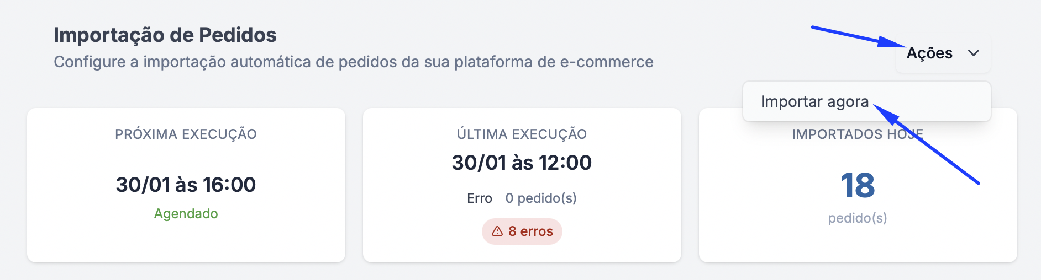The image size is (1041, 280).
Task: Click the next run time 30/01 às 16:00
Action: click(x=186, y=185)
